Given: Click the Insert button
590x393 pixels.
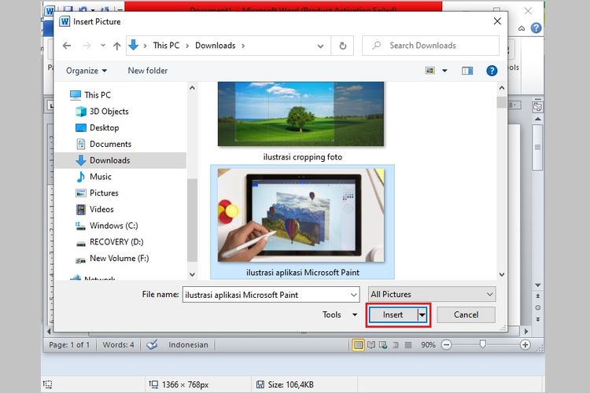Looking at the screenshot, I should 393,314.
